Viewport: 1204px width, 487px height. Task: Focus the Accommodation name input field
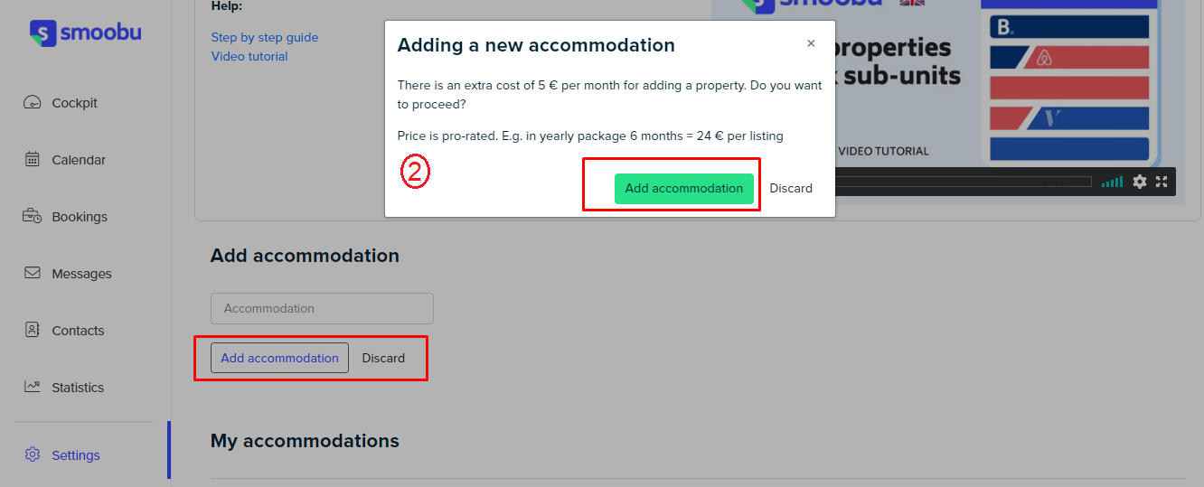click(322, 308)
